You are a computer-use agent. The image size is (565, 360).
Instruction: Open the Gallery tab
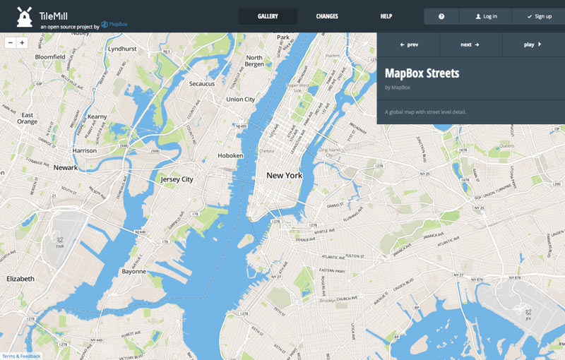(x=268, y=16)
